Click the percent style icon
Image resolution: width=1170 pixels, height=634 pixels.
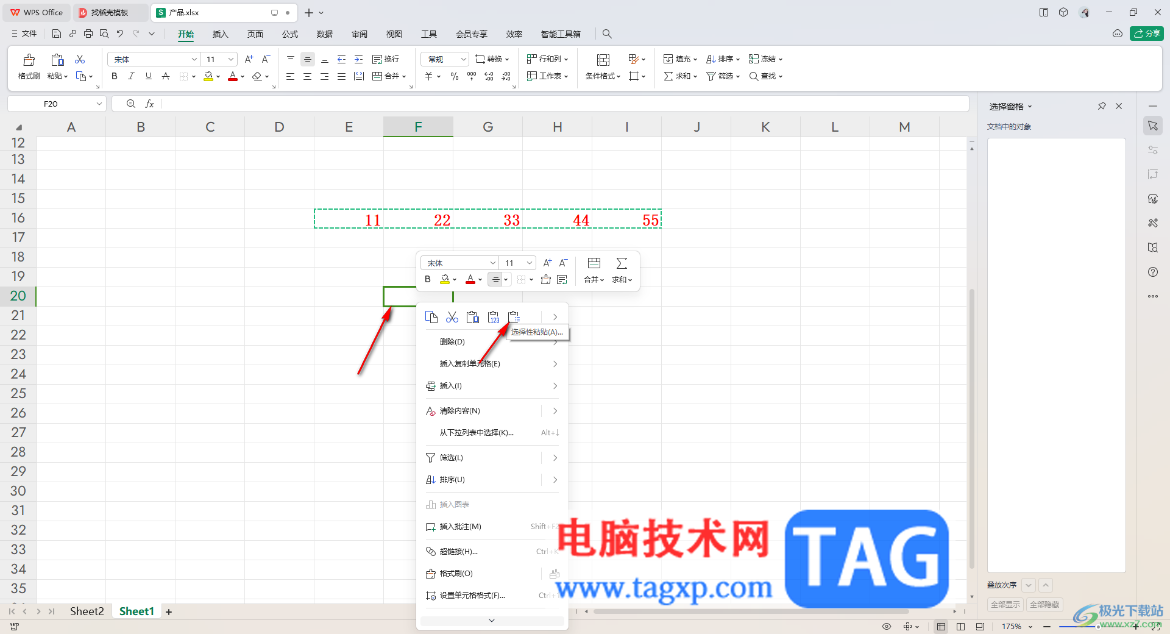(x=455, y=76)
